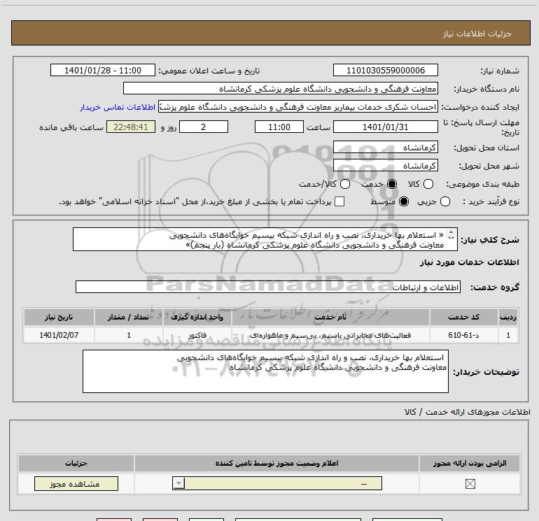Image resolution: width=539 pixels, height=521 pixels.
Task: Click the need number field 1101030559000006
Action: (385, 70)
